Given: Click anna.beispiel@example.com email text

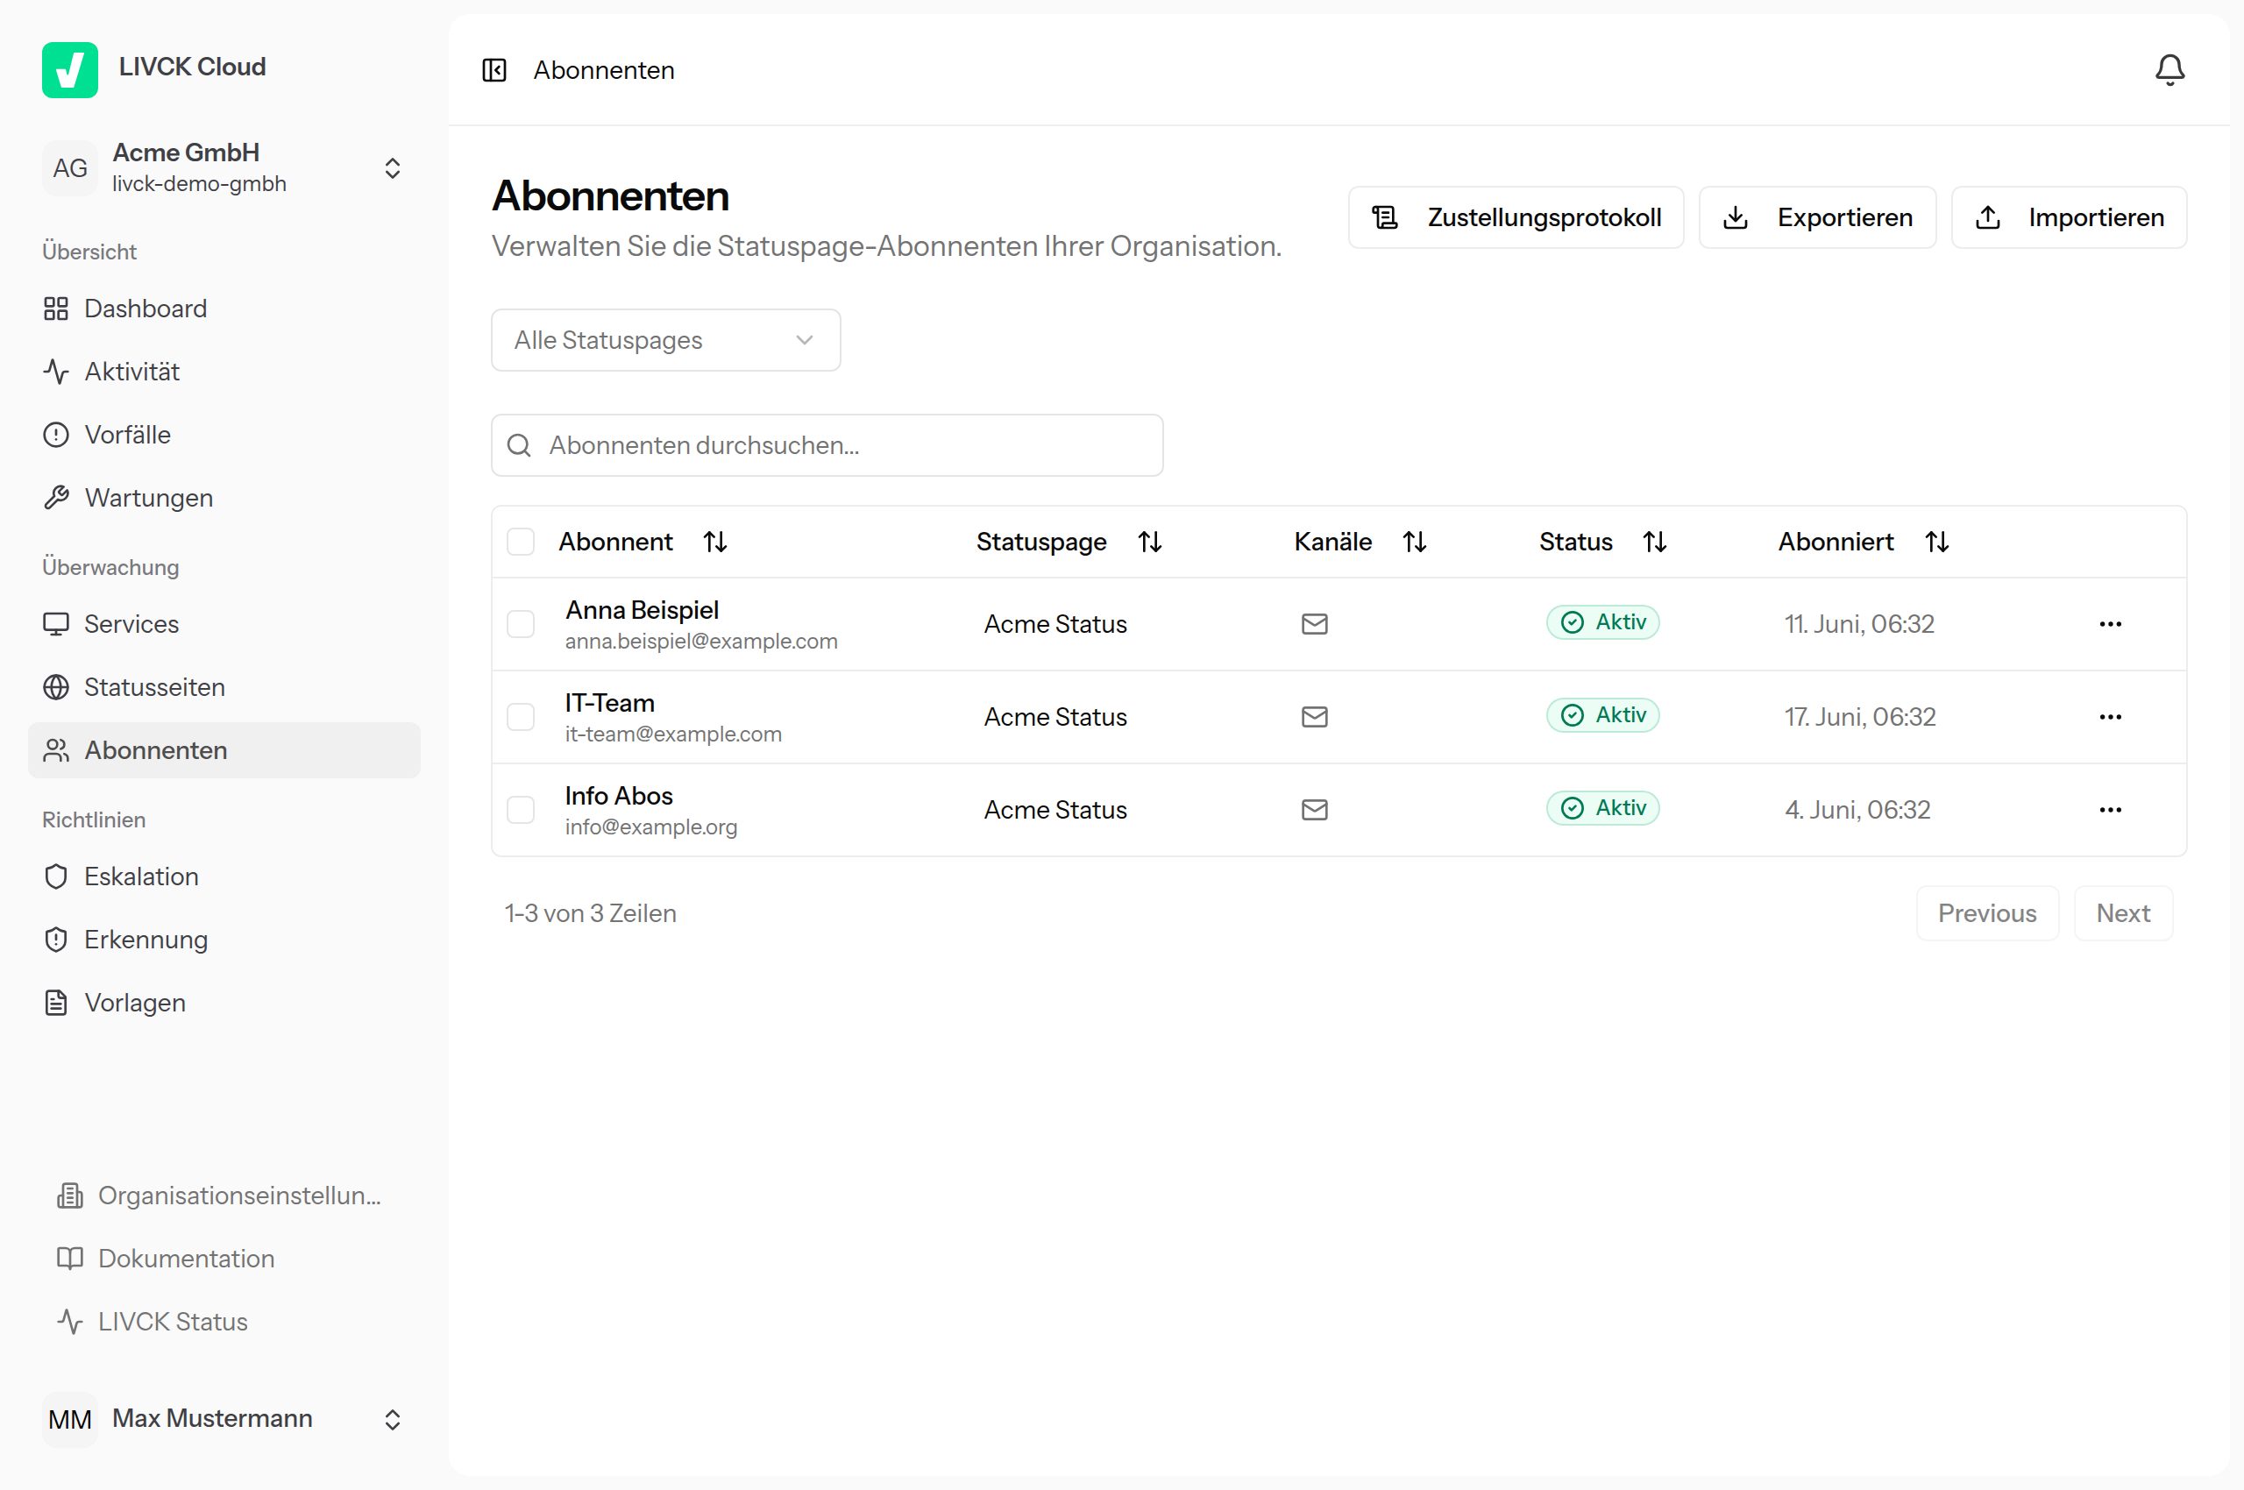Looking at the screenshot, I should pos(701,642).
